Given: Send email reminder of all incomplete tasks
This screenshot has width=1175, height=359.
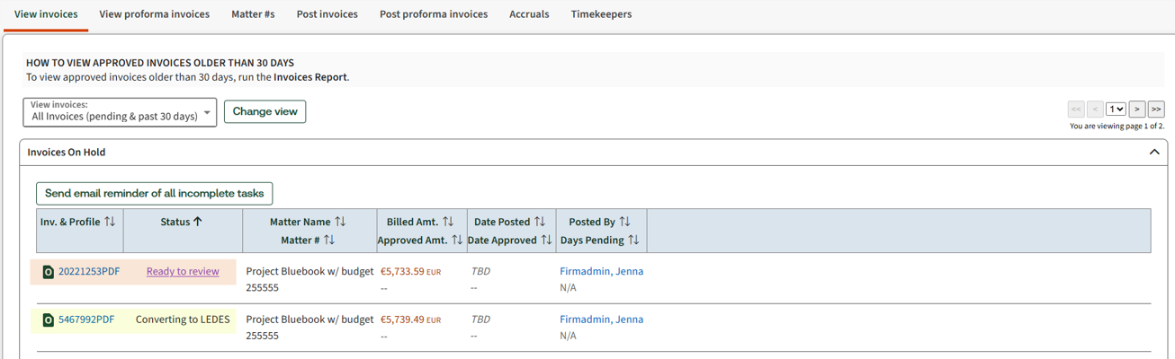Looking at the screenshot, I should [155, 193].
